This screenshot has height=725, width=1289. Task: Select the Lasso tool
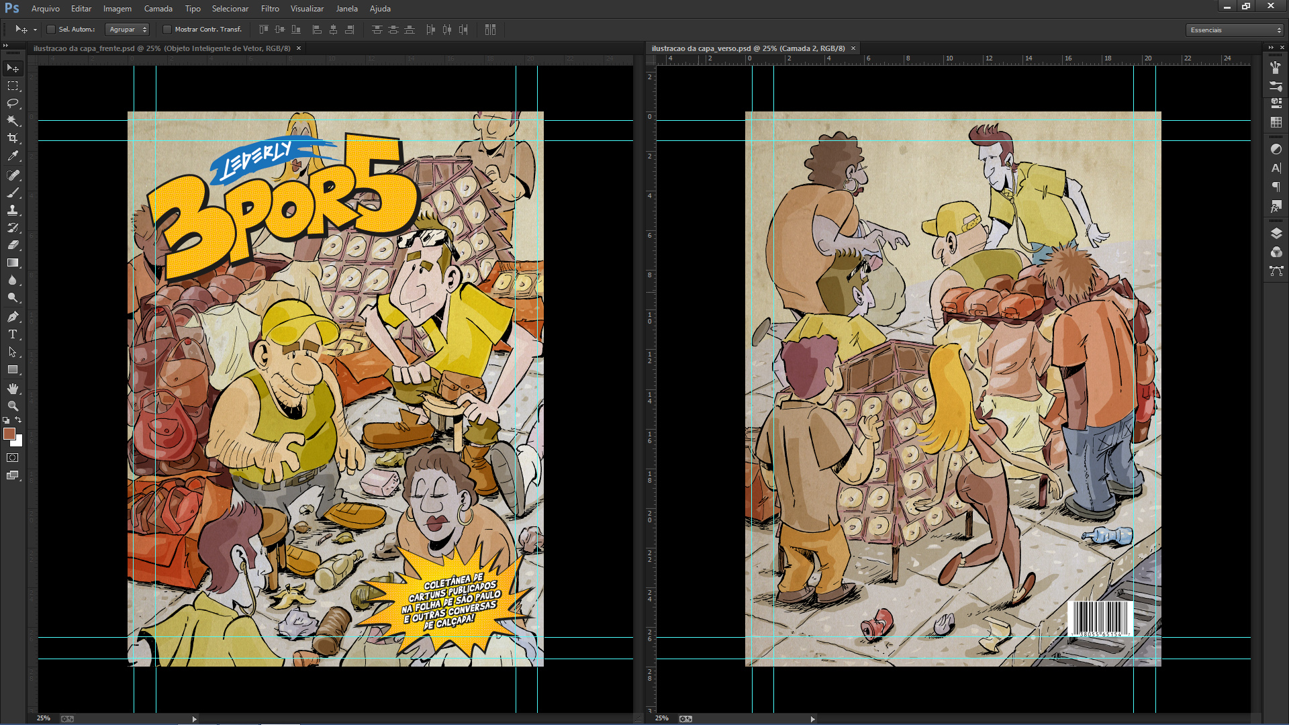pos(13,103)
